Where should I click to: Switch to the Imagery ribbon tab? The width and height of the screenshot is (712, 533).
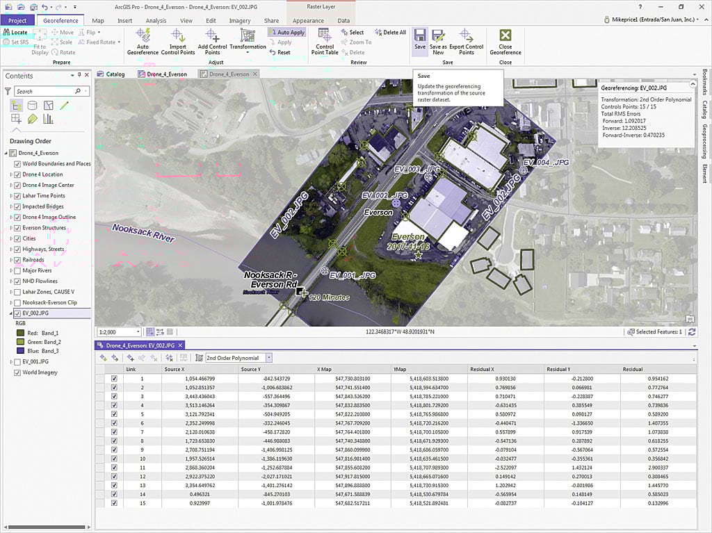pos(240,20)
